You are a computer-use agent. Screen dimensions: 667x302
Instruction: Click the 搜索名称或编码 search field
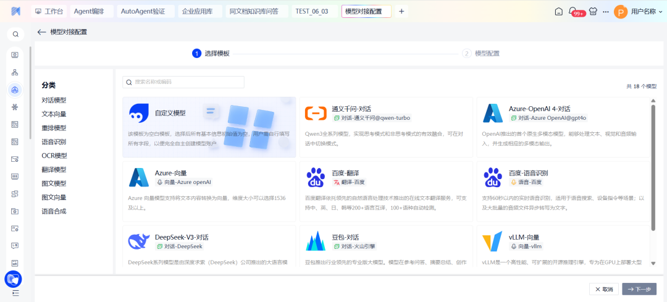[x=184, y=82]
